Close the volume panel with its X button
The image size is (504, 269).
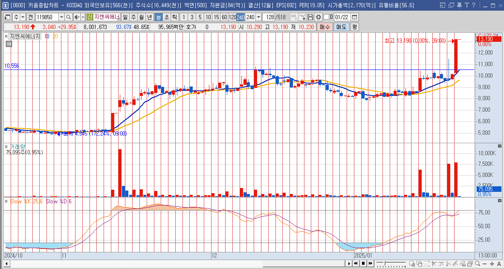[499, 146]
